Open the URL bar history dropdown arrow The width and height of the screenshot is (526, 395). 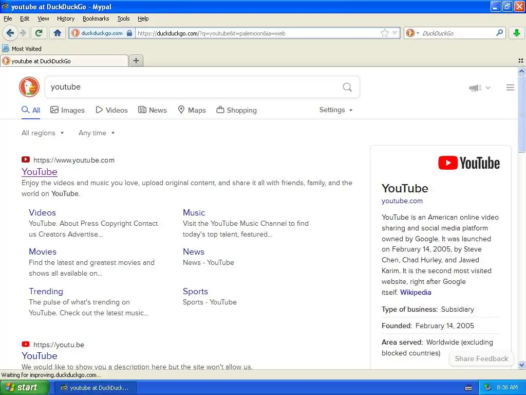pyautogui.click(x=395, y=33)
